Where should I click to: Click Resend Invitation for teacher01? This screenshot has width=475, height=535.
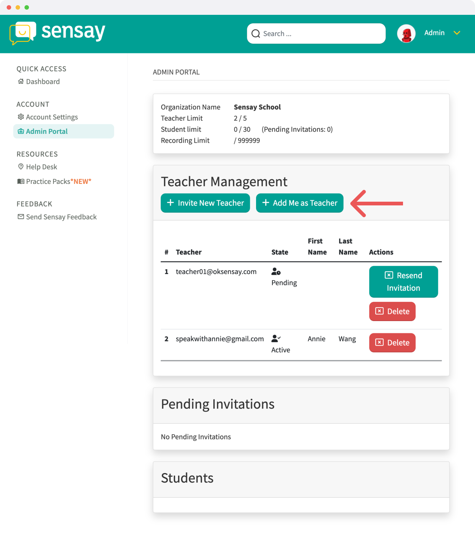point(403,282)
